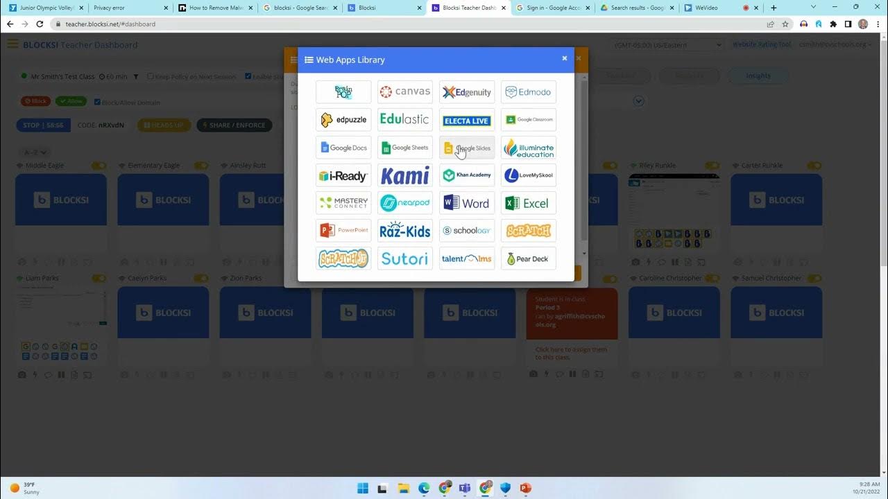Viewport: 888px width, 499px height.
Task: Click the green Allow button
Action: click(71, 101)
